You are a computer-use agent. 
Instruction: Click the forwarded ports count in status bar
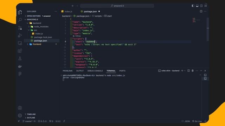51,121
